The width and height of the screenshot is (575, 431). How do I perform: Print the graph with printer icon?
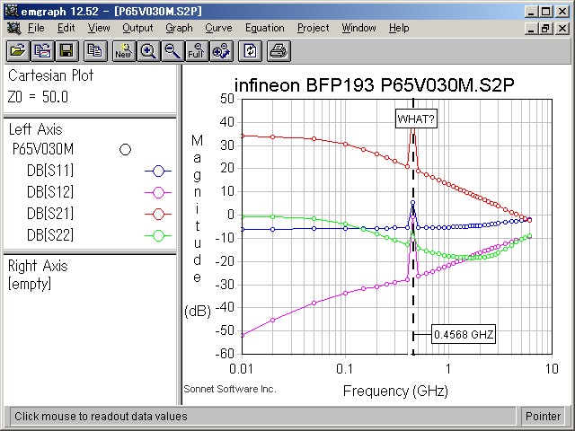(279, 50)
